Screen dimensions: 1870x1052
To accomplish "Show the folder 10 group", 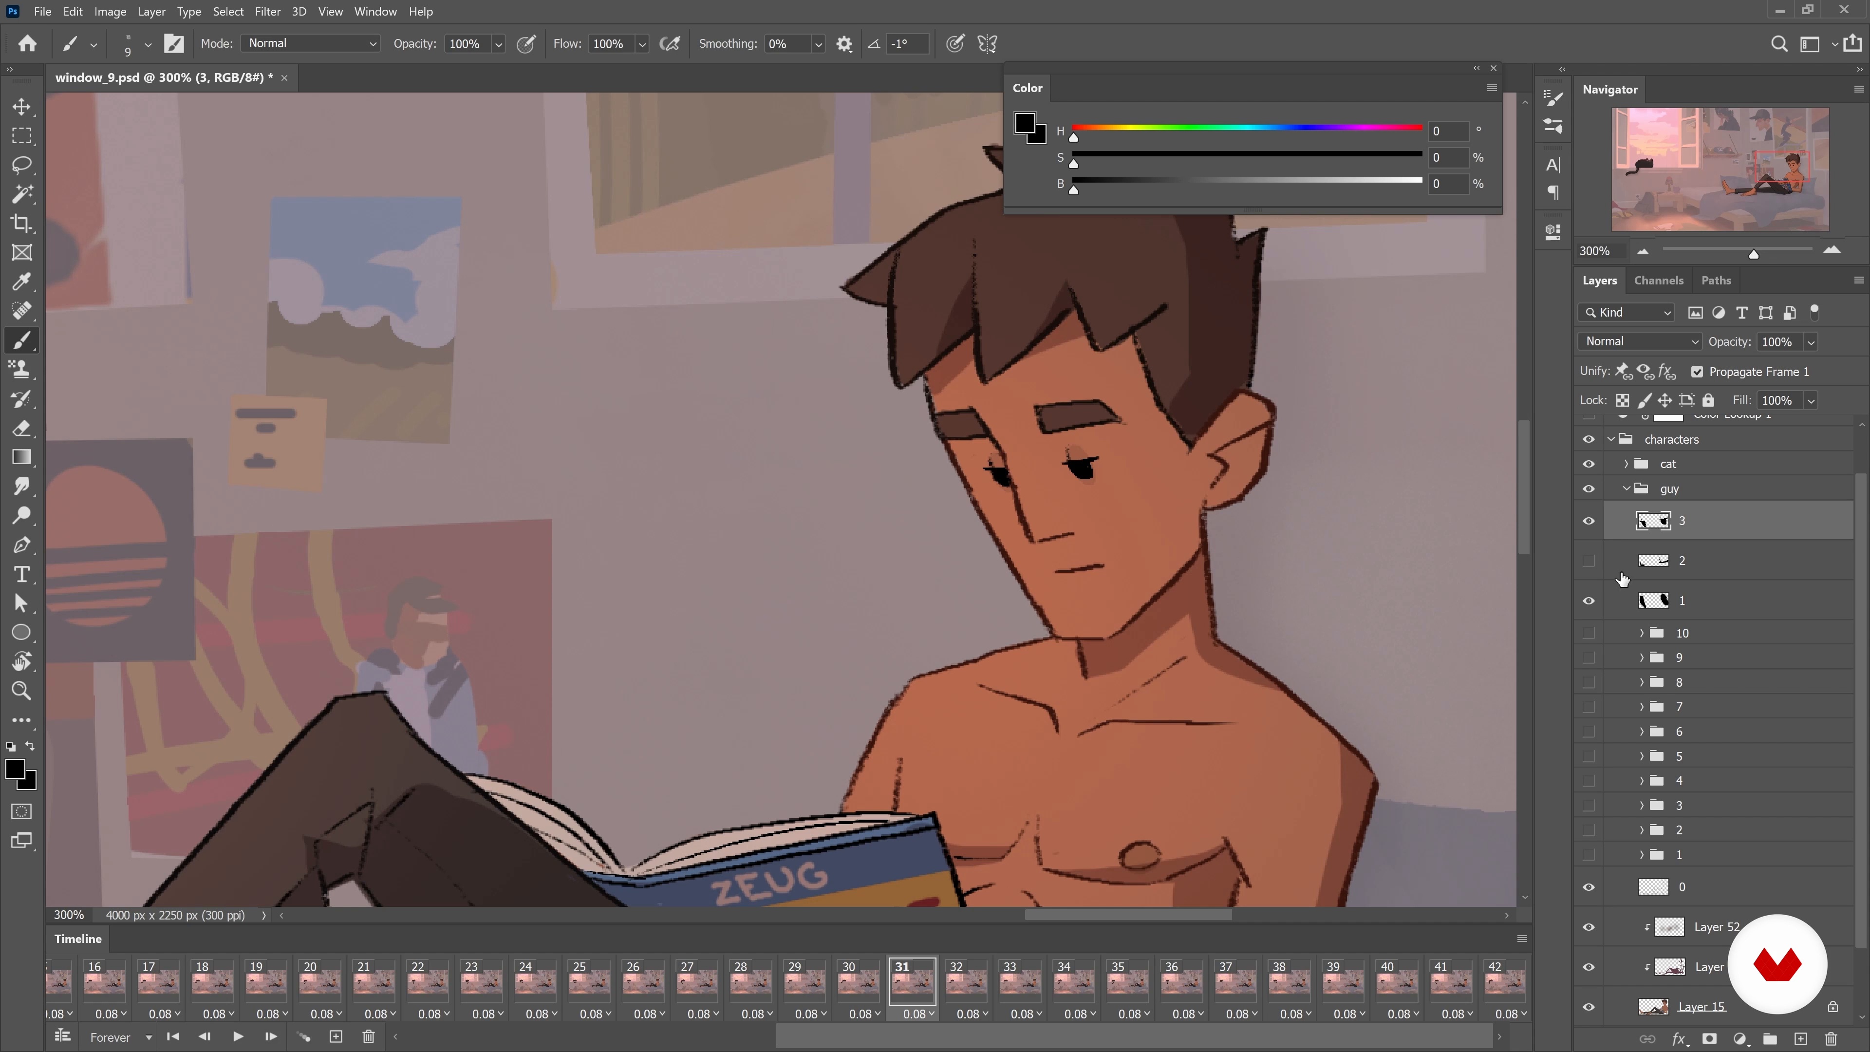I will (1589, 633).
